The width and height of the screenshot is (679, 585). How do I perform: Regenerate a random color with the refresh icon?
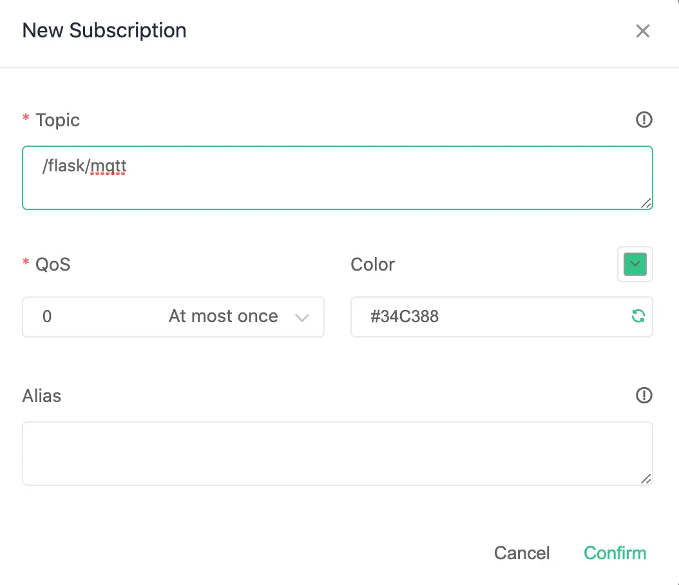(637, 316)
